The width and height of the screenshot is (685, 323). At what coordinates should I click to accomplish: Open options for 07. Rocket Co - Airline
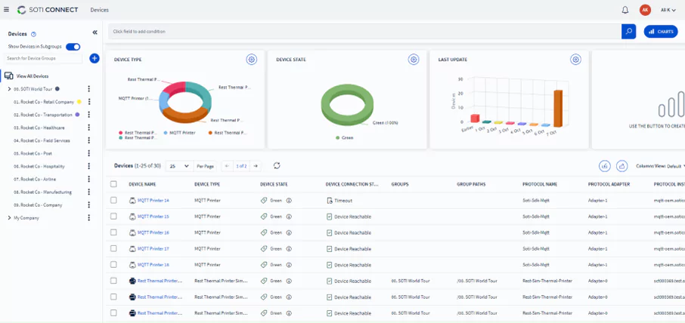[x=89, y=179]
